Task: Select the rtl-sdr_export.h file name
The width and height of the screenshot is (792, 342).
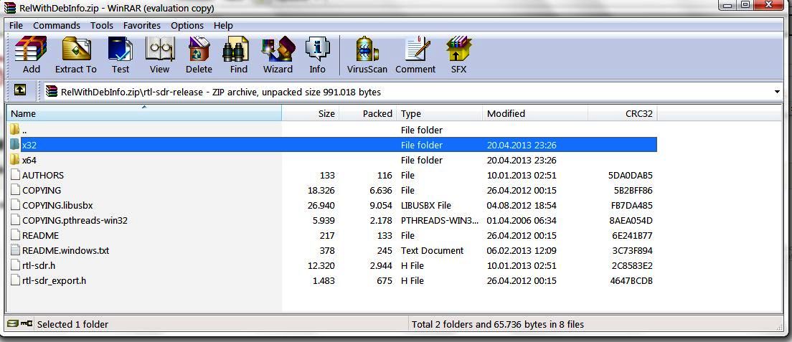Action: coord(54,280)
